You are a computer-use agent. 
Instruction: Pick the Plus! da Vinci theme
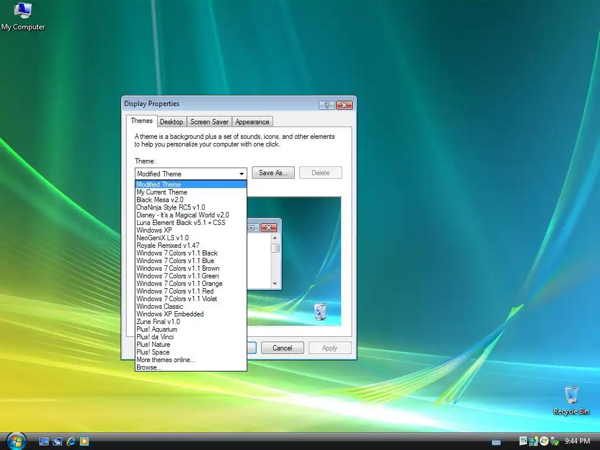pyautogui.click(x=191, y=337)
